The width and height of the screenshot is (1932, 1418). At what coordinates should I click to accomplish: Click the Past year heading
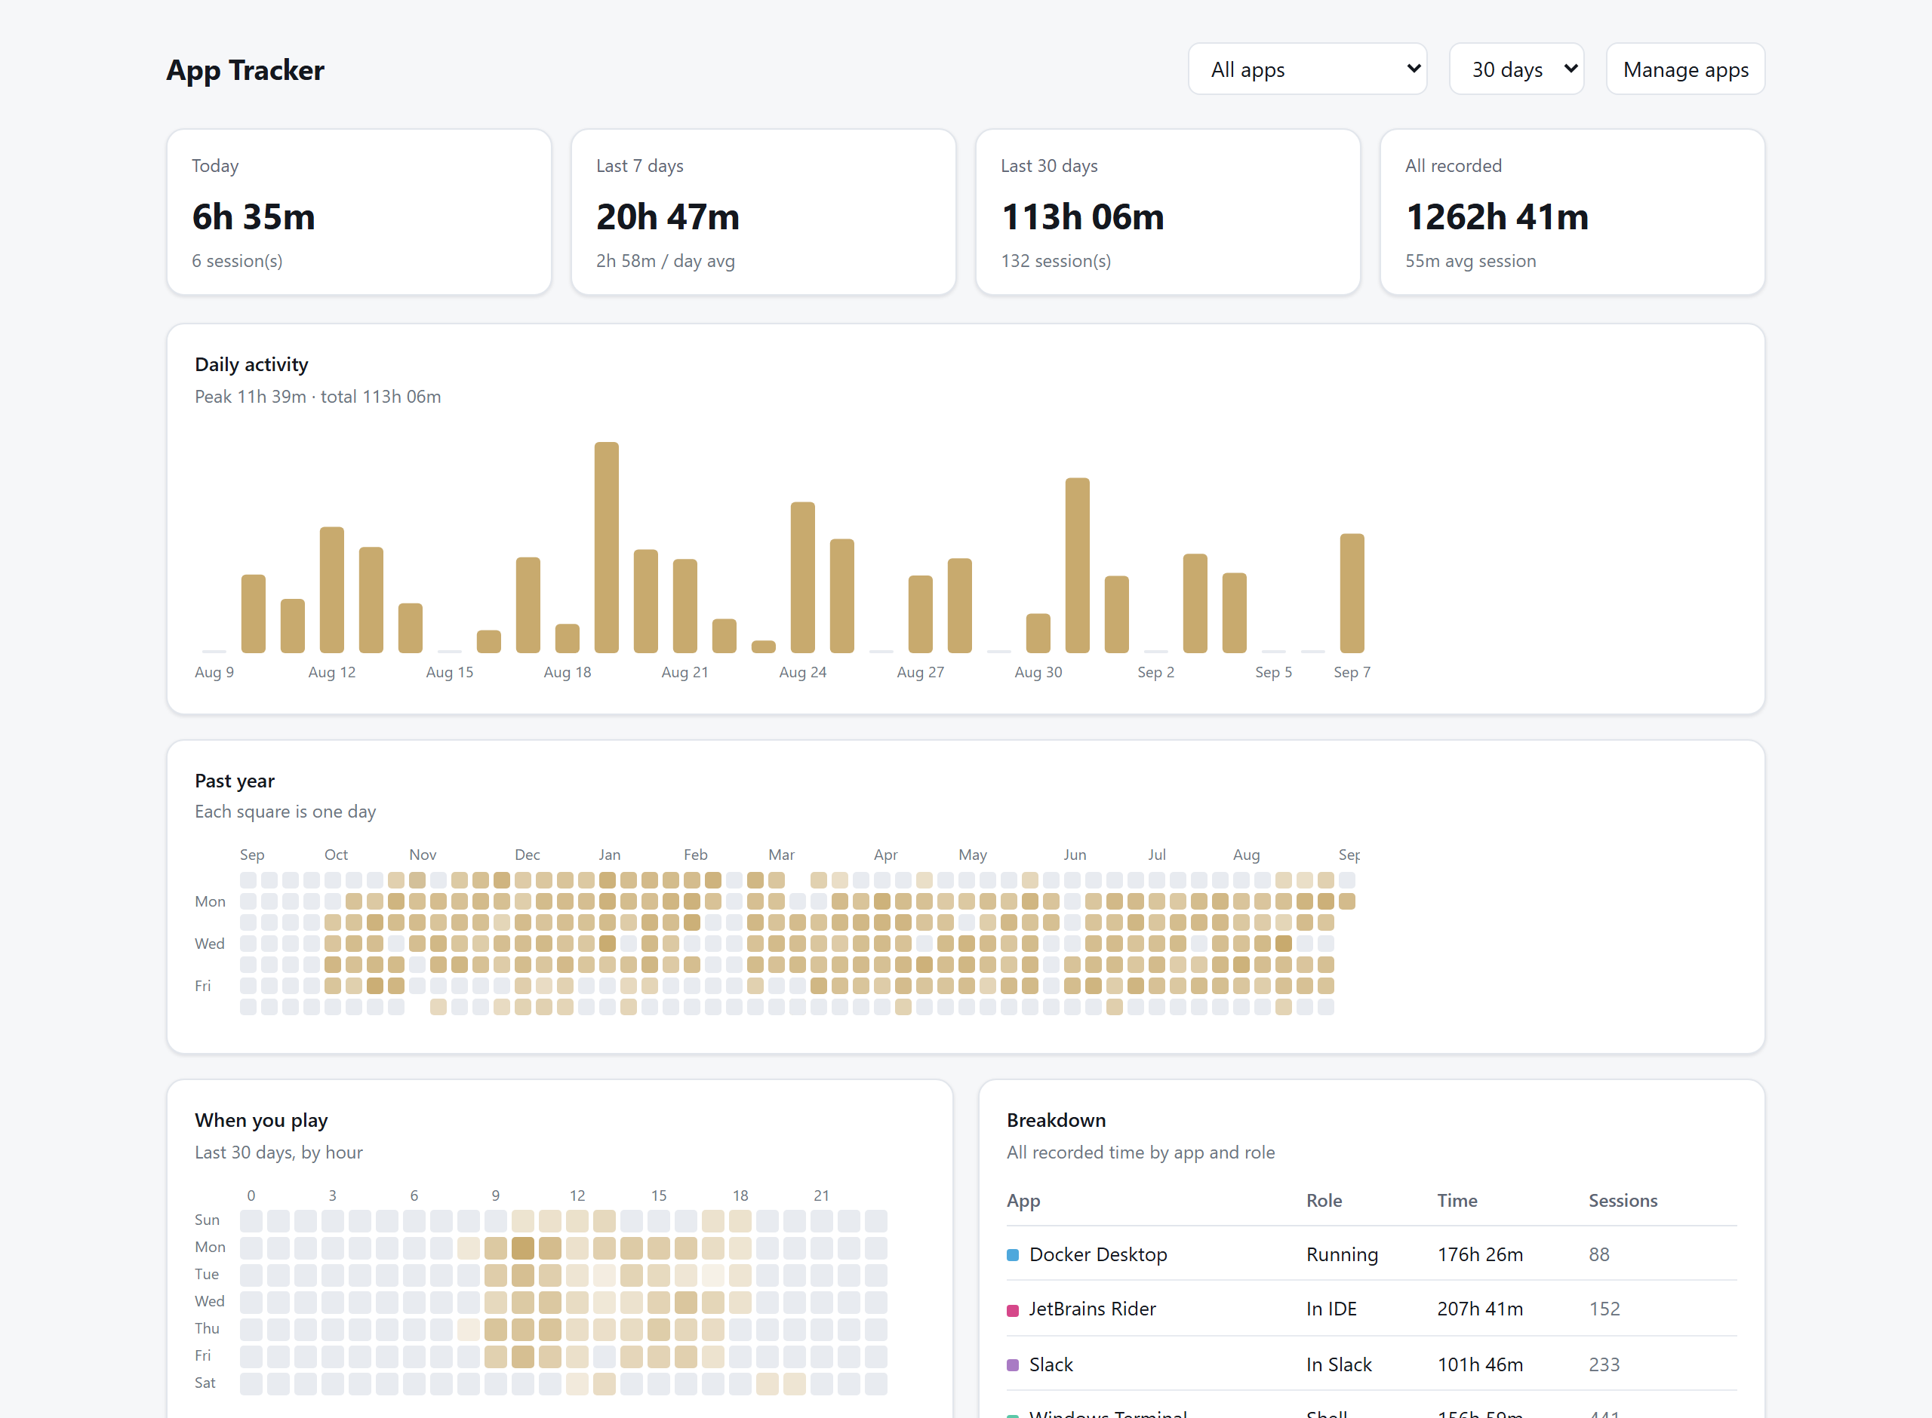click(x=235, y=781)
